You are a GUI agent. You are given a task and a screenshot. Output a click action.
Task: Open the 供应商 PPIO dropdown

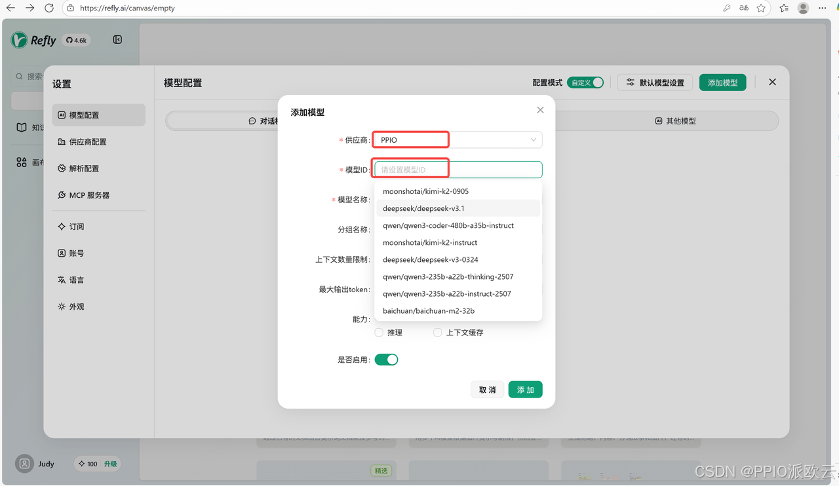(x=458, y=140)
